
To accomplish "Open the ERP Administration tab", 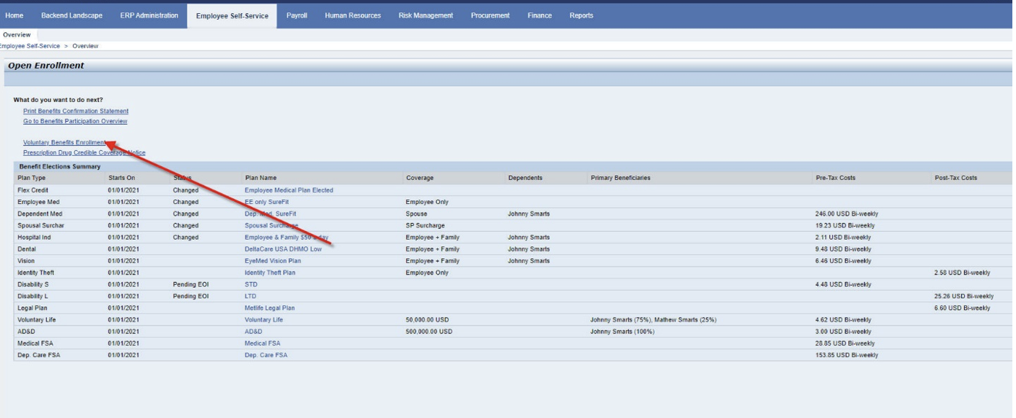I will click(149, 16).
